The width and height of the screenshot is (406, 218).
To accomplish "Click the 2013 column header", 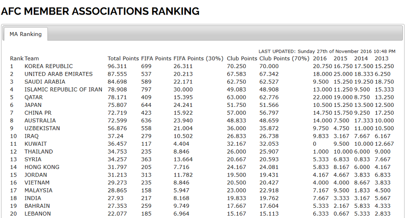I will coord(382,59).
